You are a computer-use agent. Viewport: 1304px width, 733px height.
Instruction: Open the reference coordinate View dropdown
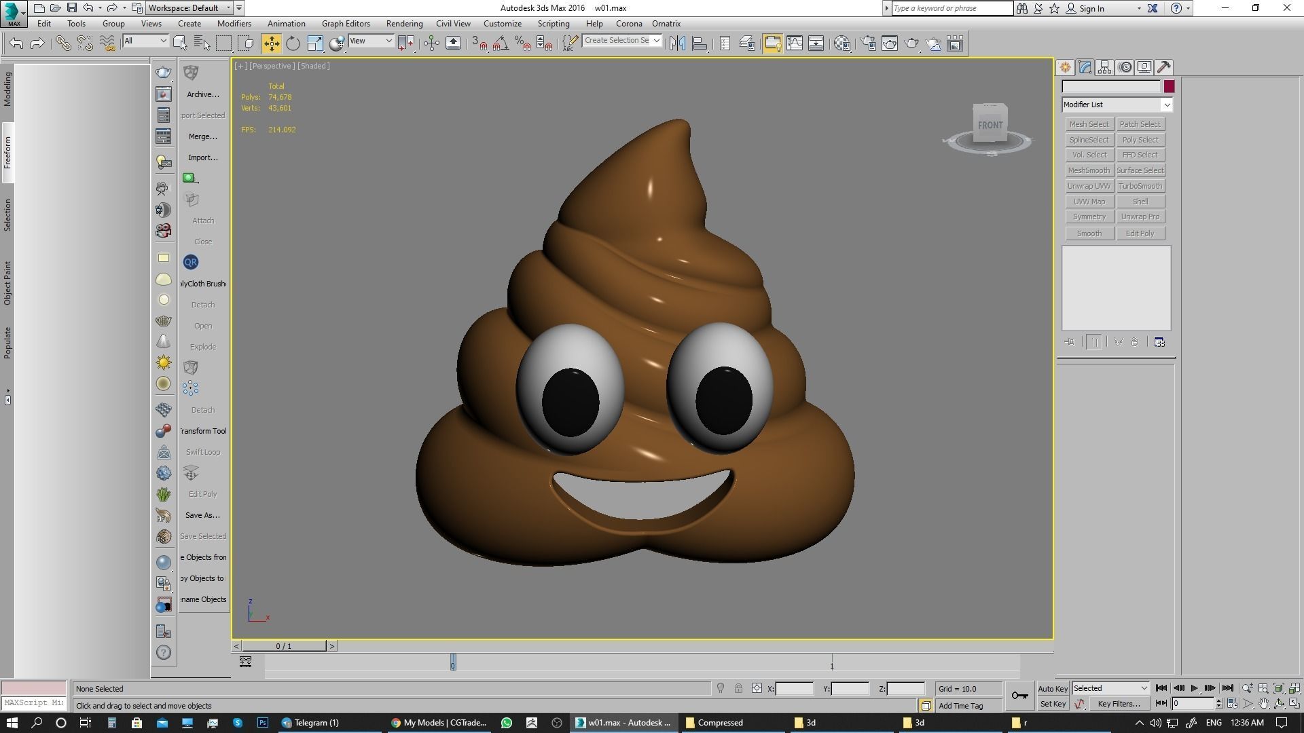click(370, 41)
